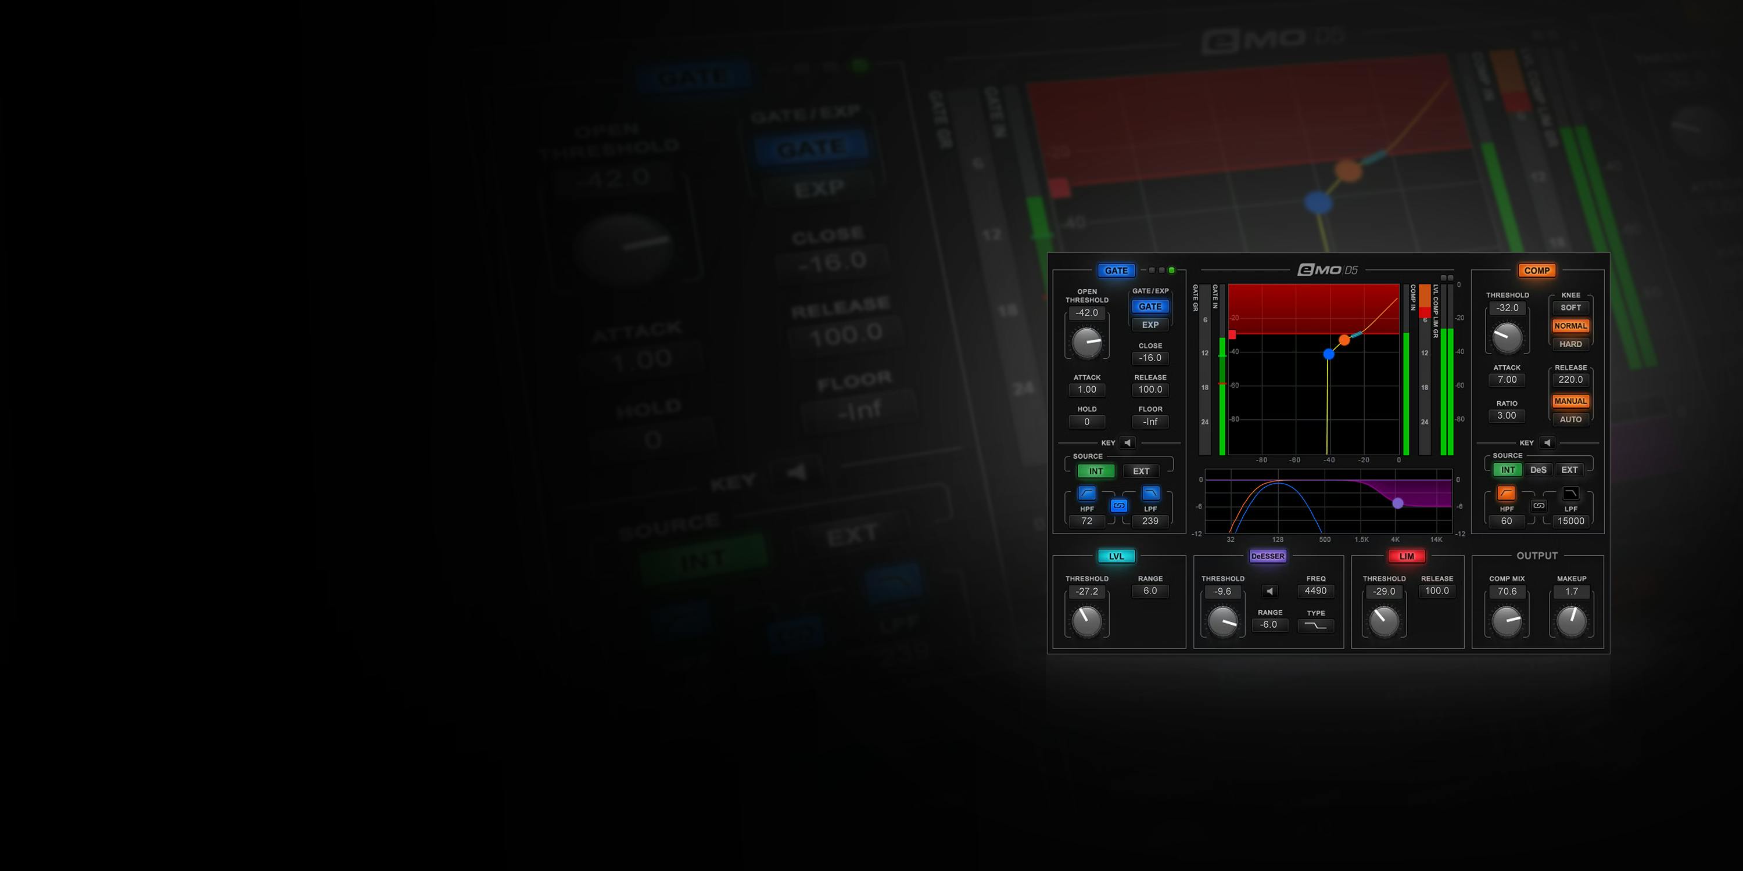This screenshot has height=871, width=1743.
Task: Click the Gate key listen speaker icon
Action: point(1127,443)
